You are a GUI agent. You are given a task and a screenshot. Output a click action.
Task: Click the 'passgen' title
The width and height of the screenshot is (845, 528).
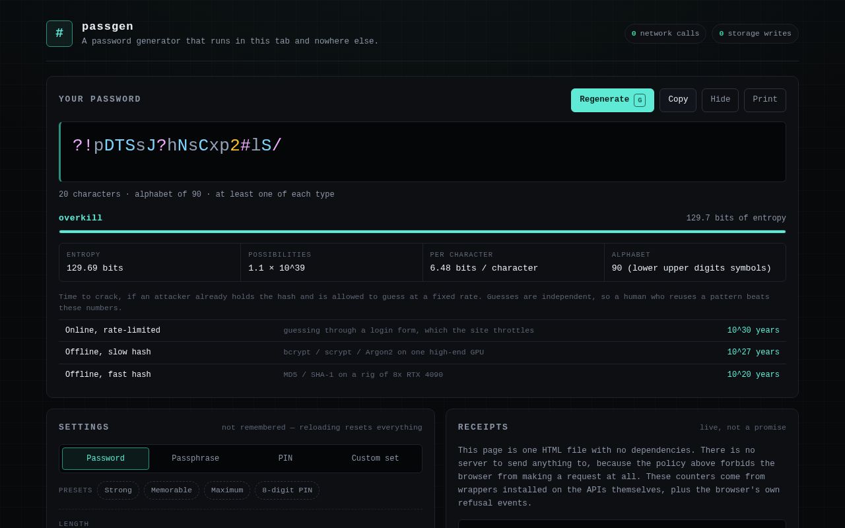coord(108,26)
